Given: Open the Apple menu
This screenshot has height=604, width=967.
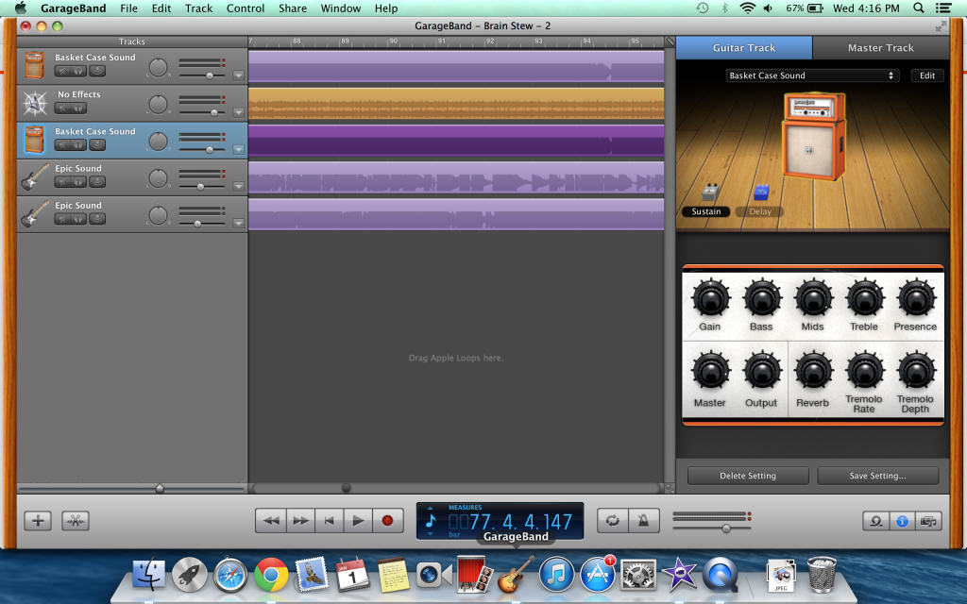Looking at the screenshot, I should (x=21, y=8).
